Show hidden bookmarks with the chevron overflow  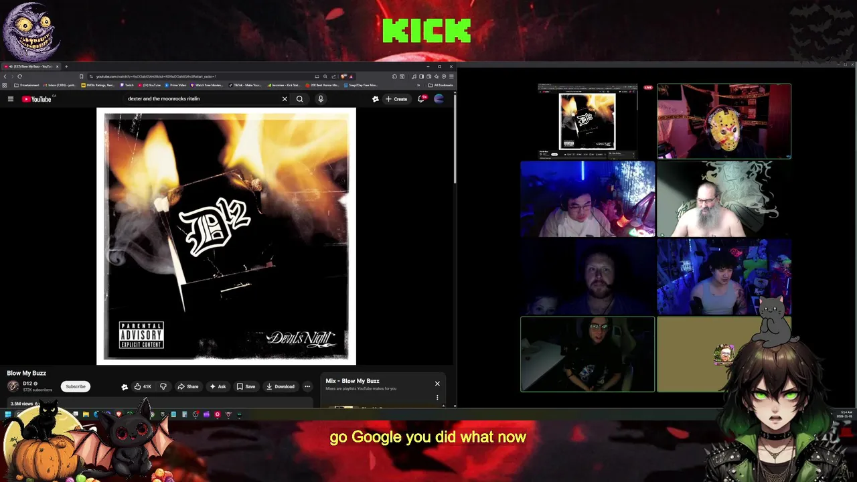(419, 85)
